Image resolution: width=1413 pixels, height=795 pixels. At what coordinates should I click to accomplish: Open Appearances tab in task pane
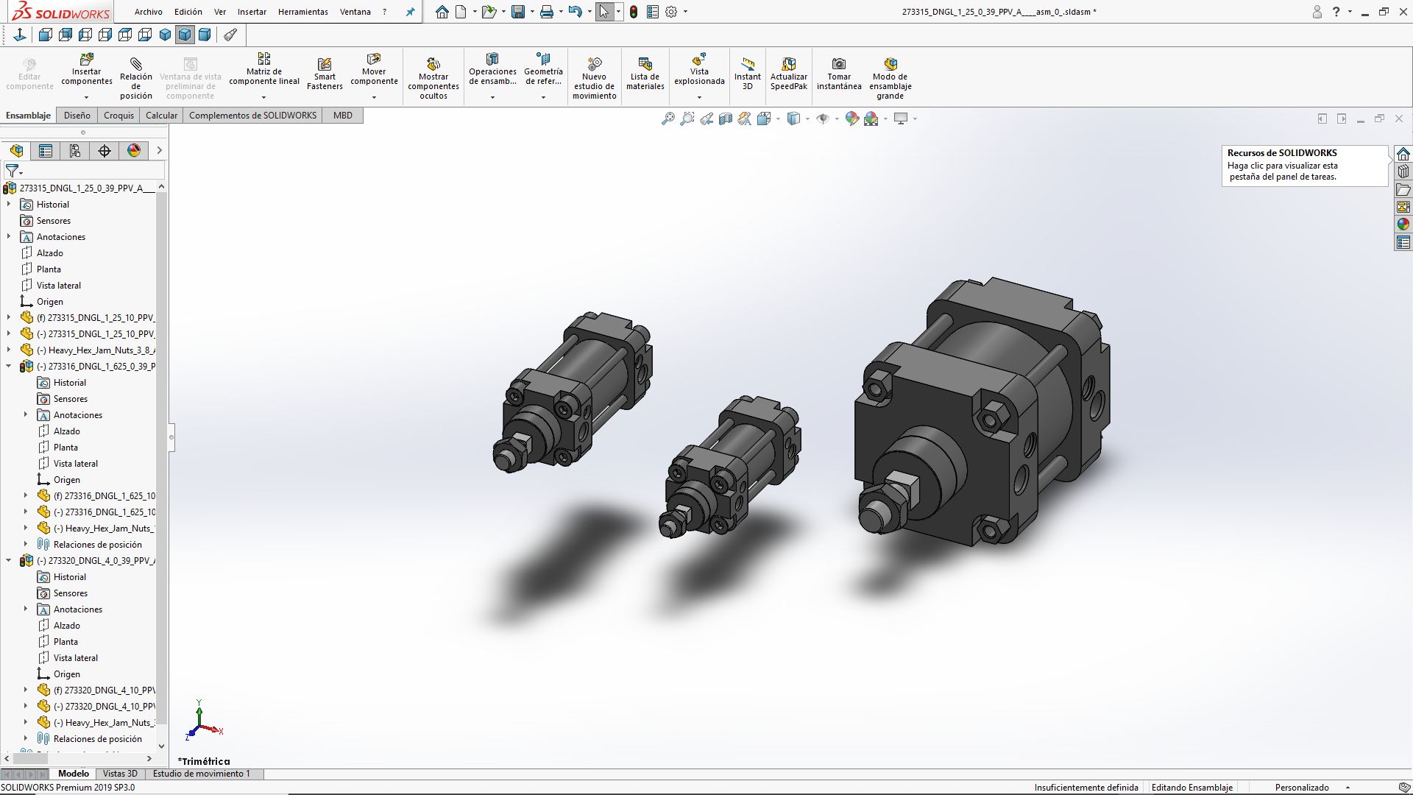click(x=1403, y=225)
